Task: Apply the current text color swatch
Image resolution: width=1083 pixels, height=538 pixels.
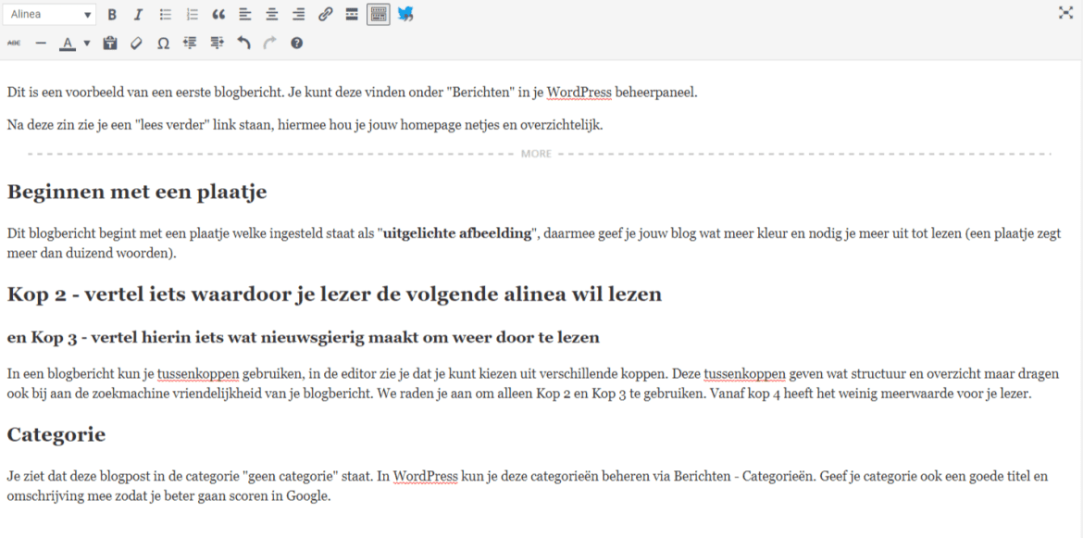Action: click(x=69, y=42)
